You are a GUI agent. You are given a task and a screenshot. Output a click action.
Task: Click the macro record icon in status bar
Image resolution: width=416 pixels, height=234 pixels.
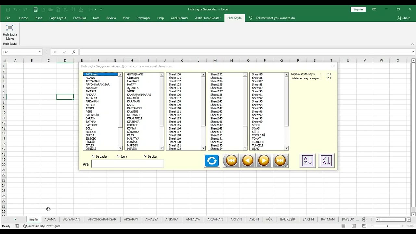point(17,226)
